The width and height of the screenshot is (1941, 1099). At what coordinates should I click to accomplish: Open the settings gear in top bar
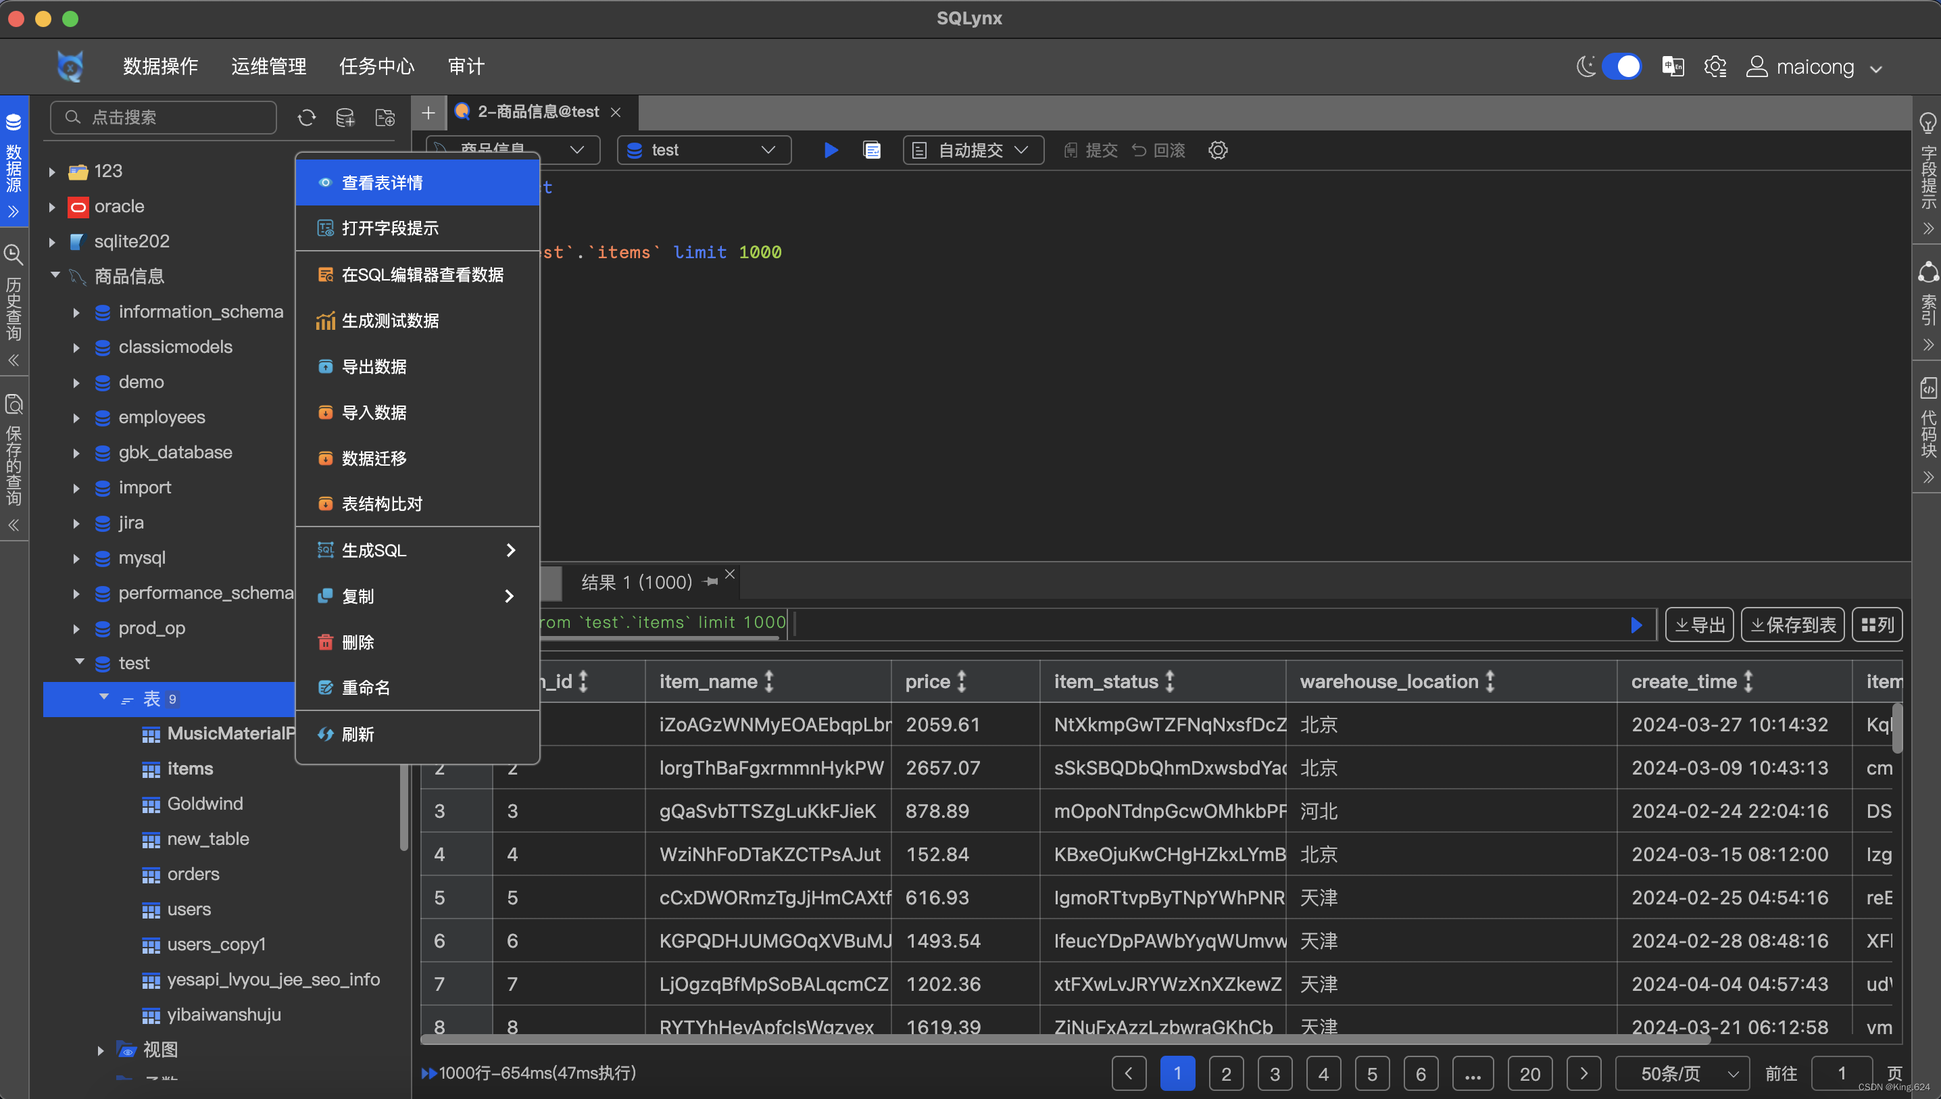click(x=1715, y=66)
